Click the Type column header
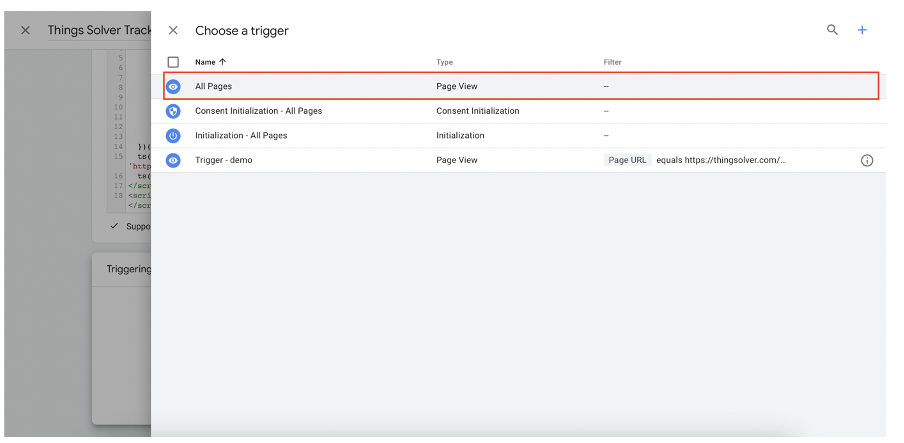The height and width of the screenshot is (443, 904). click(444, 62)
